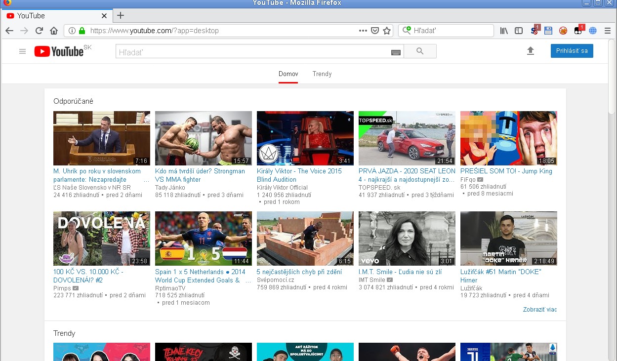Click the blue globe extension icon
This screenshot has height=361, width=617.
pyautogui.click(x=593, y=31)
